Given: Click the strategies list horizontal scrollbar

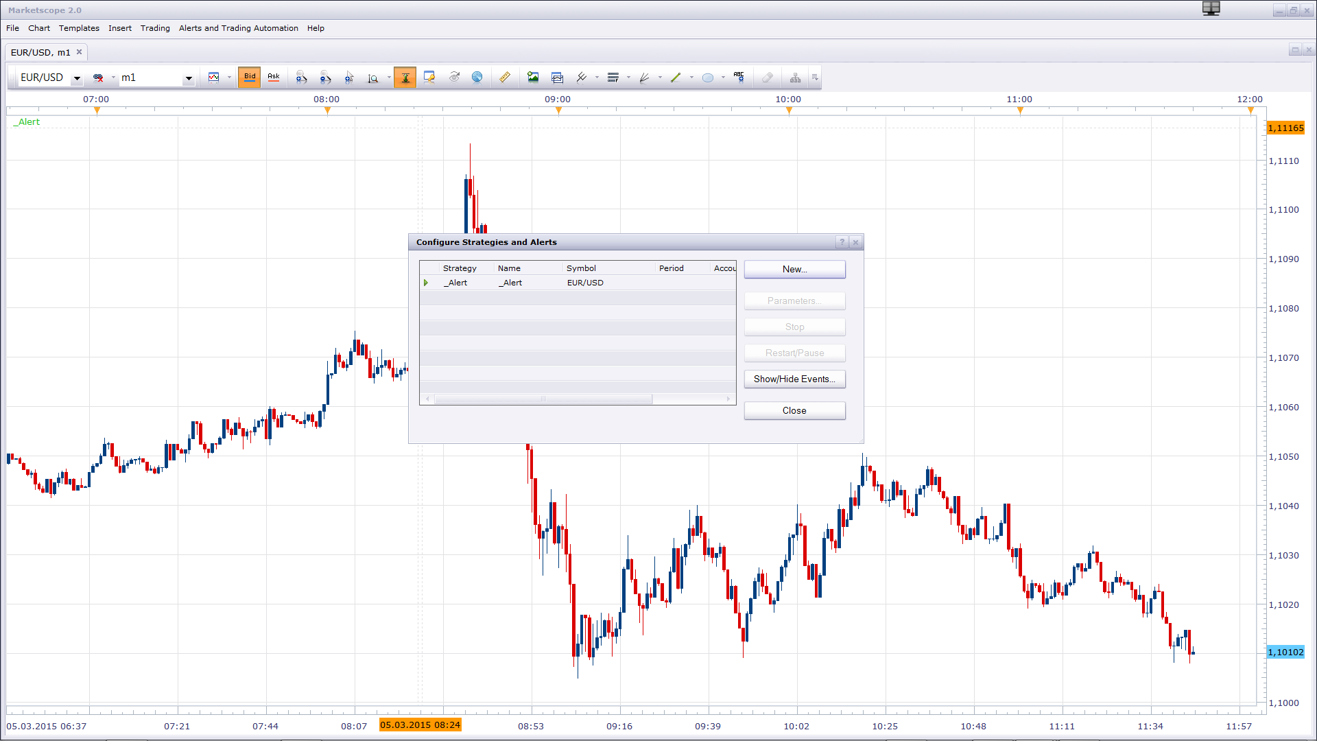Looking at the screenshot, I should point(578,399).
